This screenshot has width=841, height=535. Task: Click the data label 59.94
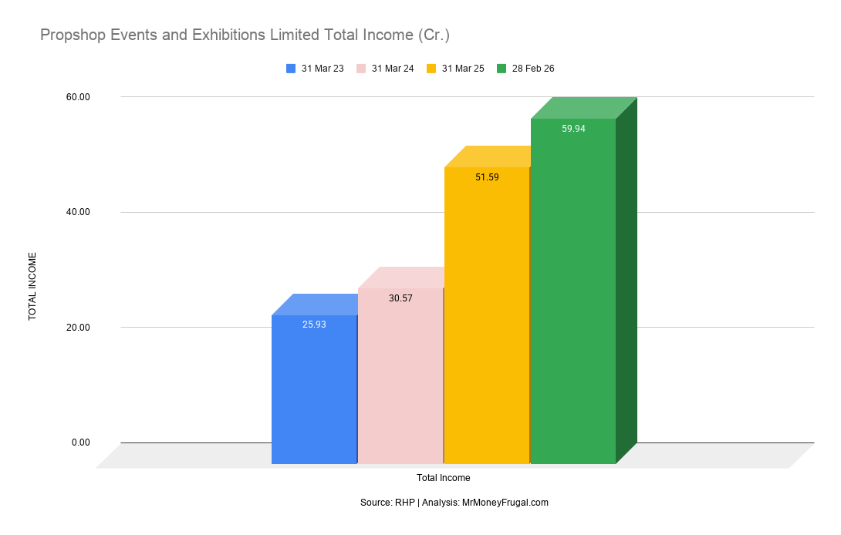click(x=573, y=129)
